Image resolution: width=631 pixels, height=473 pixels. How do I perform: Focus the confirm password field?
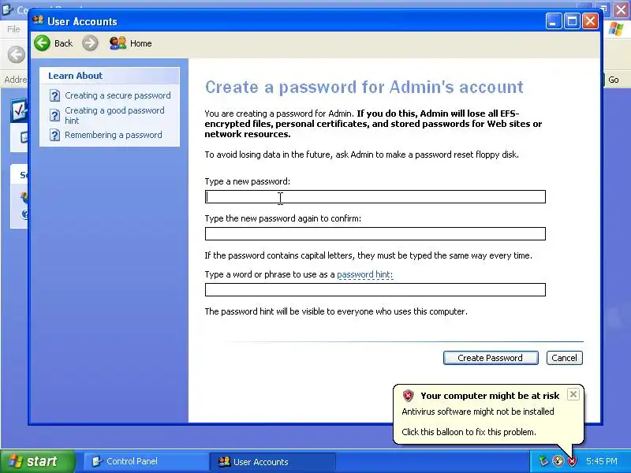click(x=375, y=233)
